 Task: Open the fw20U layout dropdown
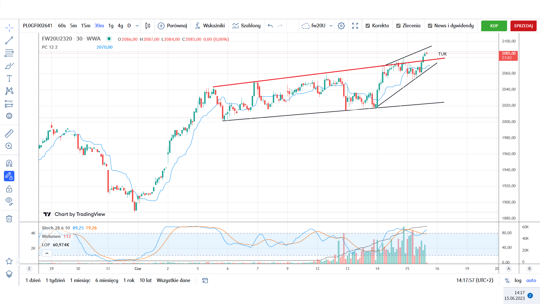click(317, 26)
